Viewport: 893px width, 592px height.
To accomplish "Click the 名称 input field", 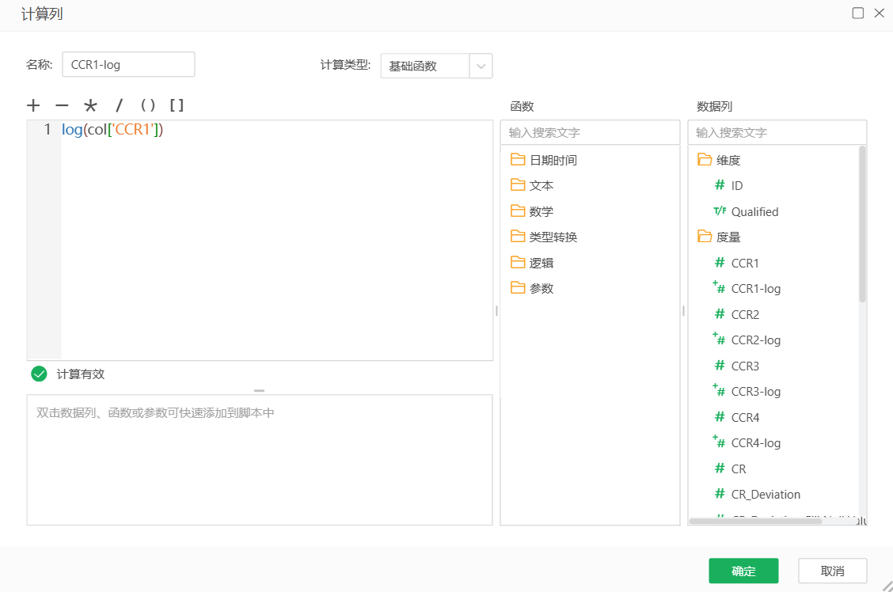I will (128, 65).
